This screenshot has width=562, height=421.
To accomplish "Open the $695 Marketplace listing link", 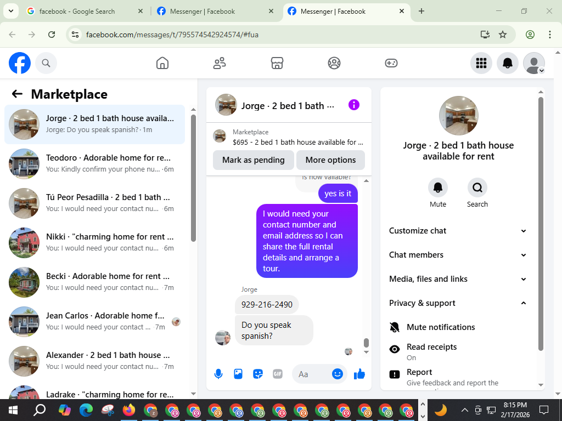I will tap(289, 137).
